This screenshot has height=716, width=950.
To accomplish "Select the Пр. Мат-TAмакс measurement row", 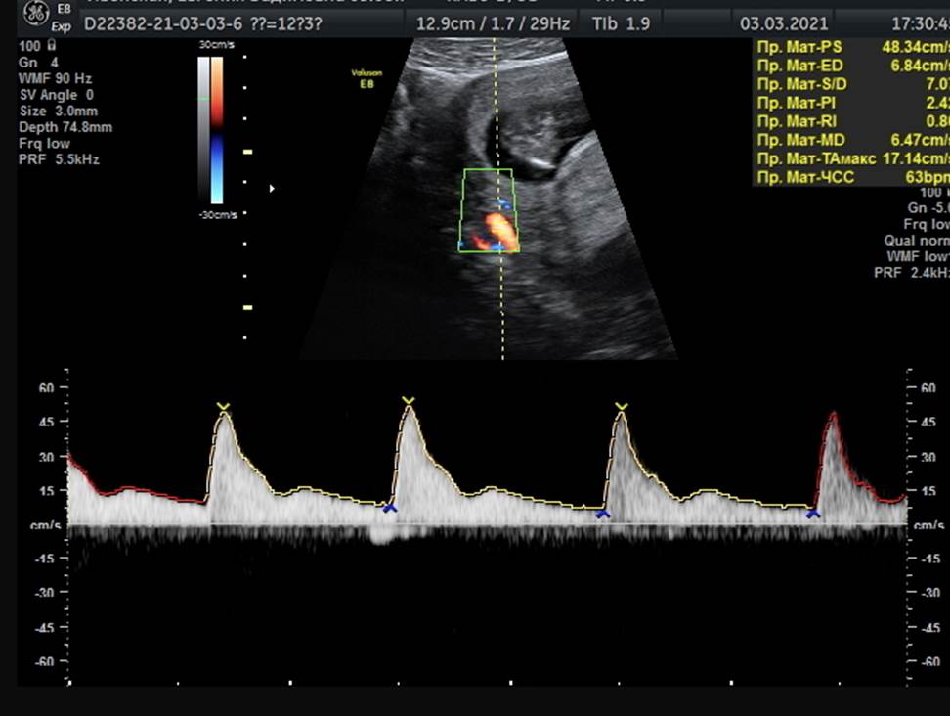I will [x=852, y=158].
